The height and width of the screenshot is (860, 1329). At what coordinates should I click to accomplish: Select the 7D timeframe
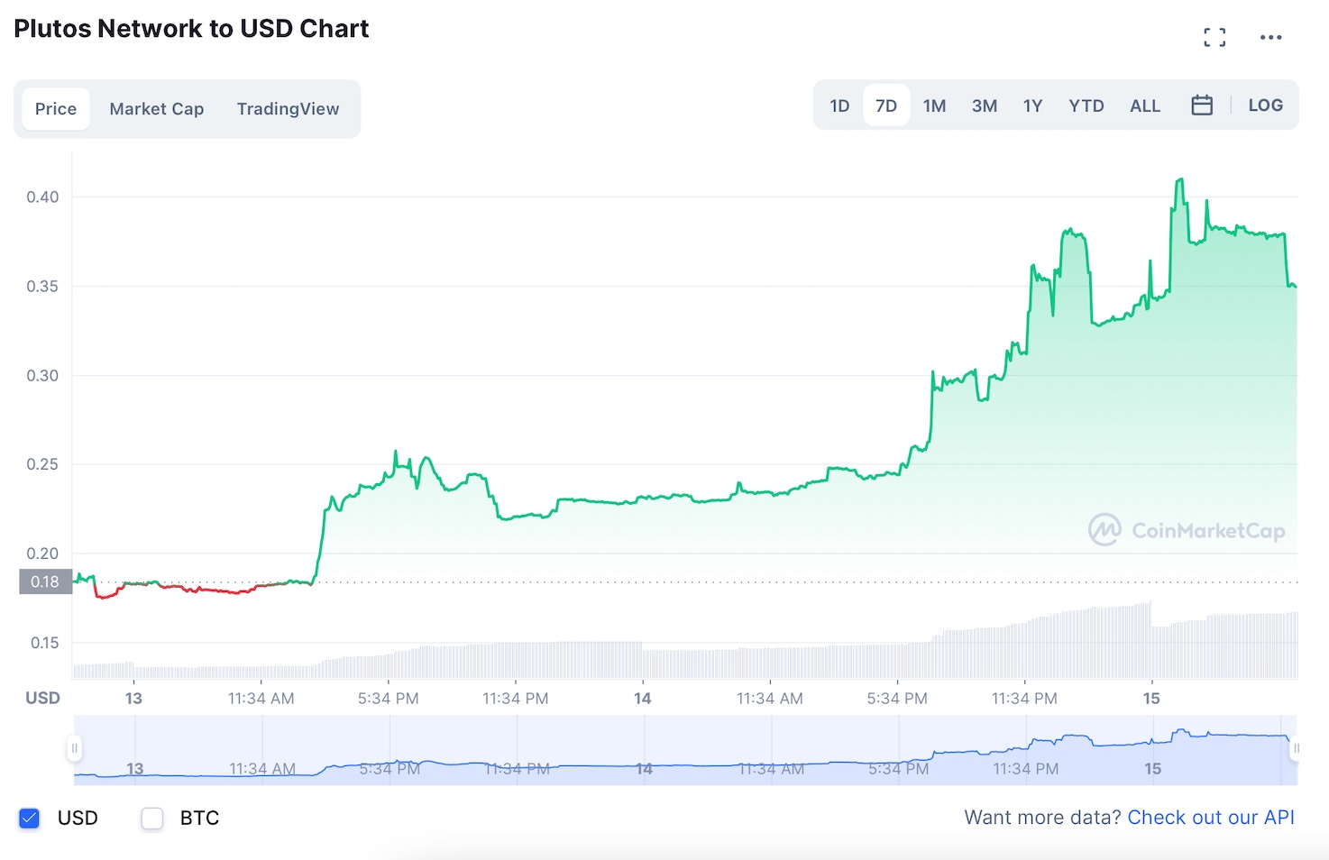[886, 105]
